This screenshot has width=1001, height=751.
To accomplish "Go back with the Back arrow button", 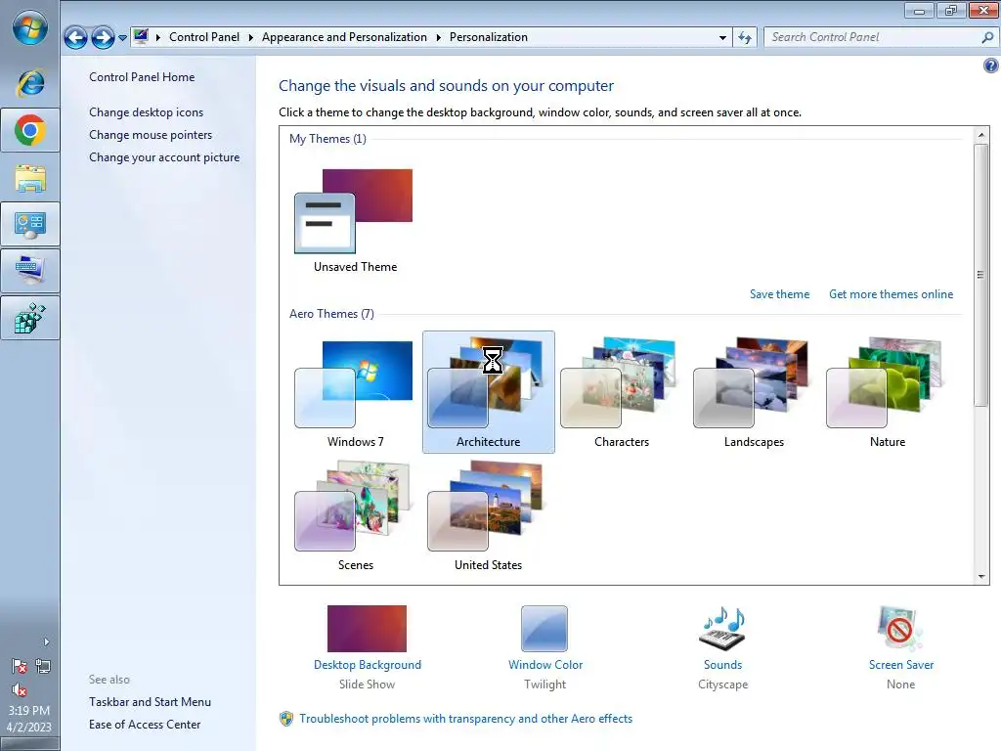I will [75, 38].
